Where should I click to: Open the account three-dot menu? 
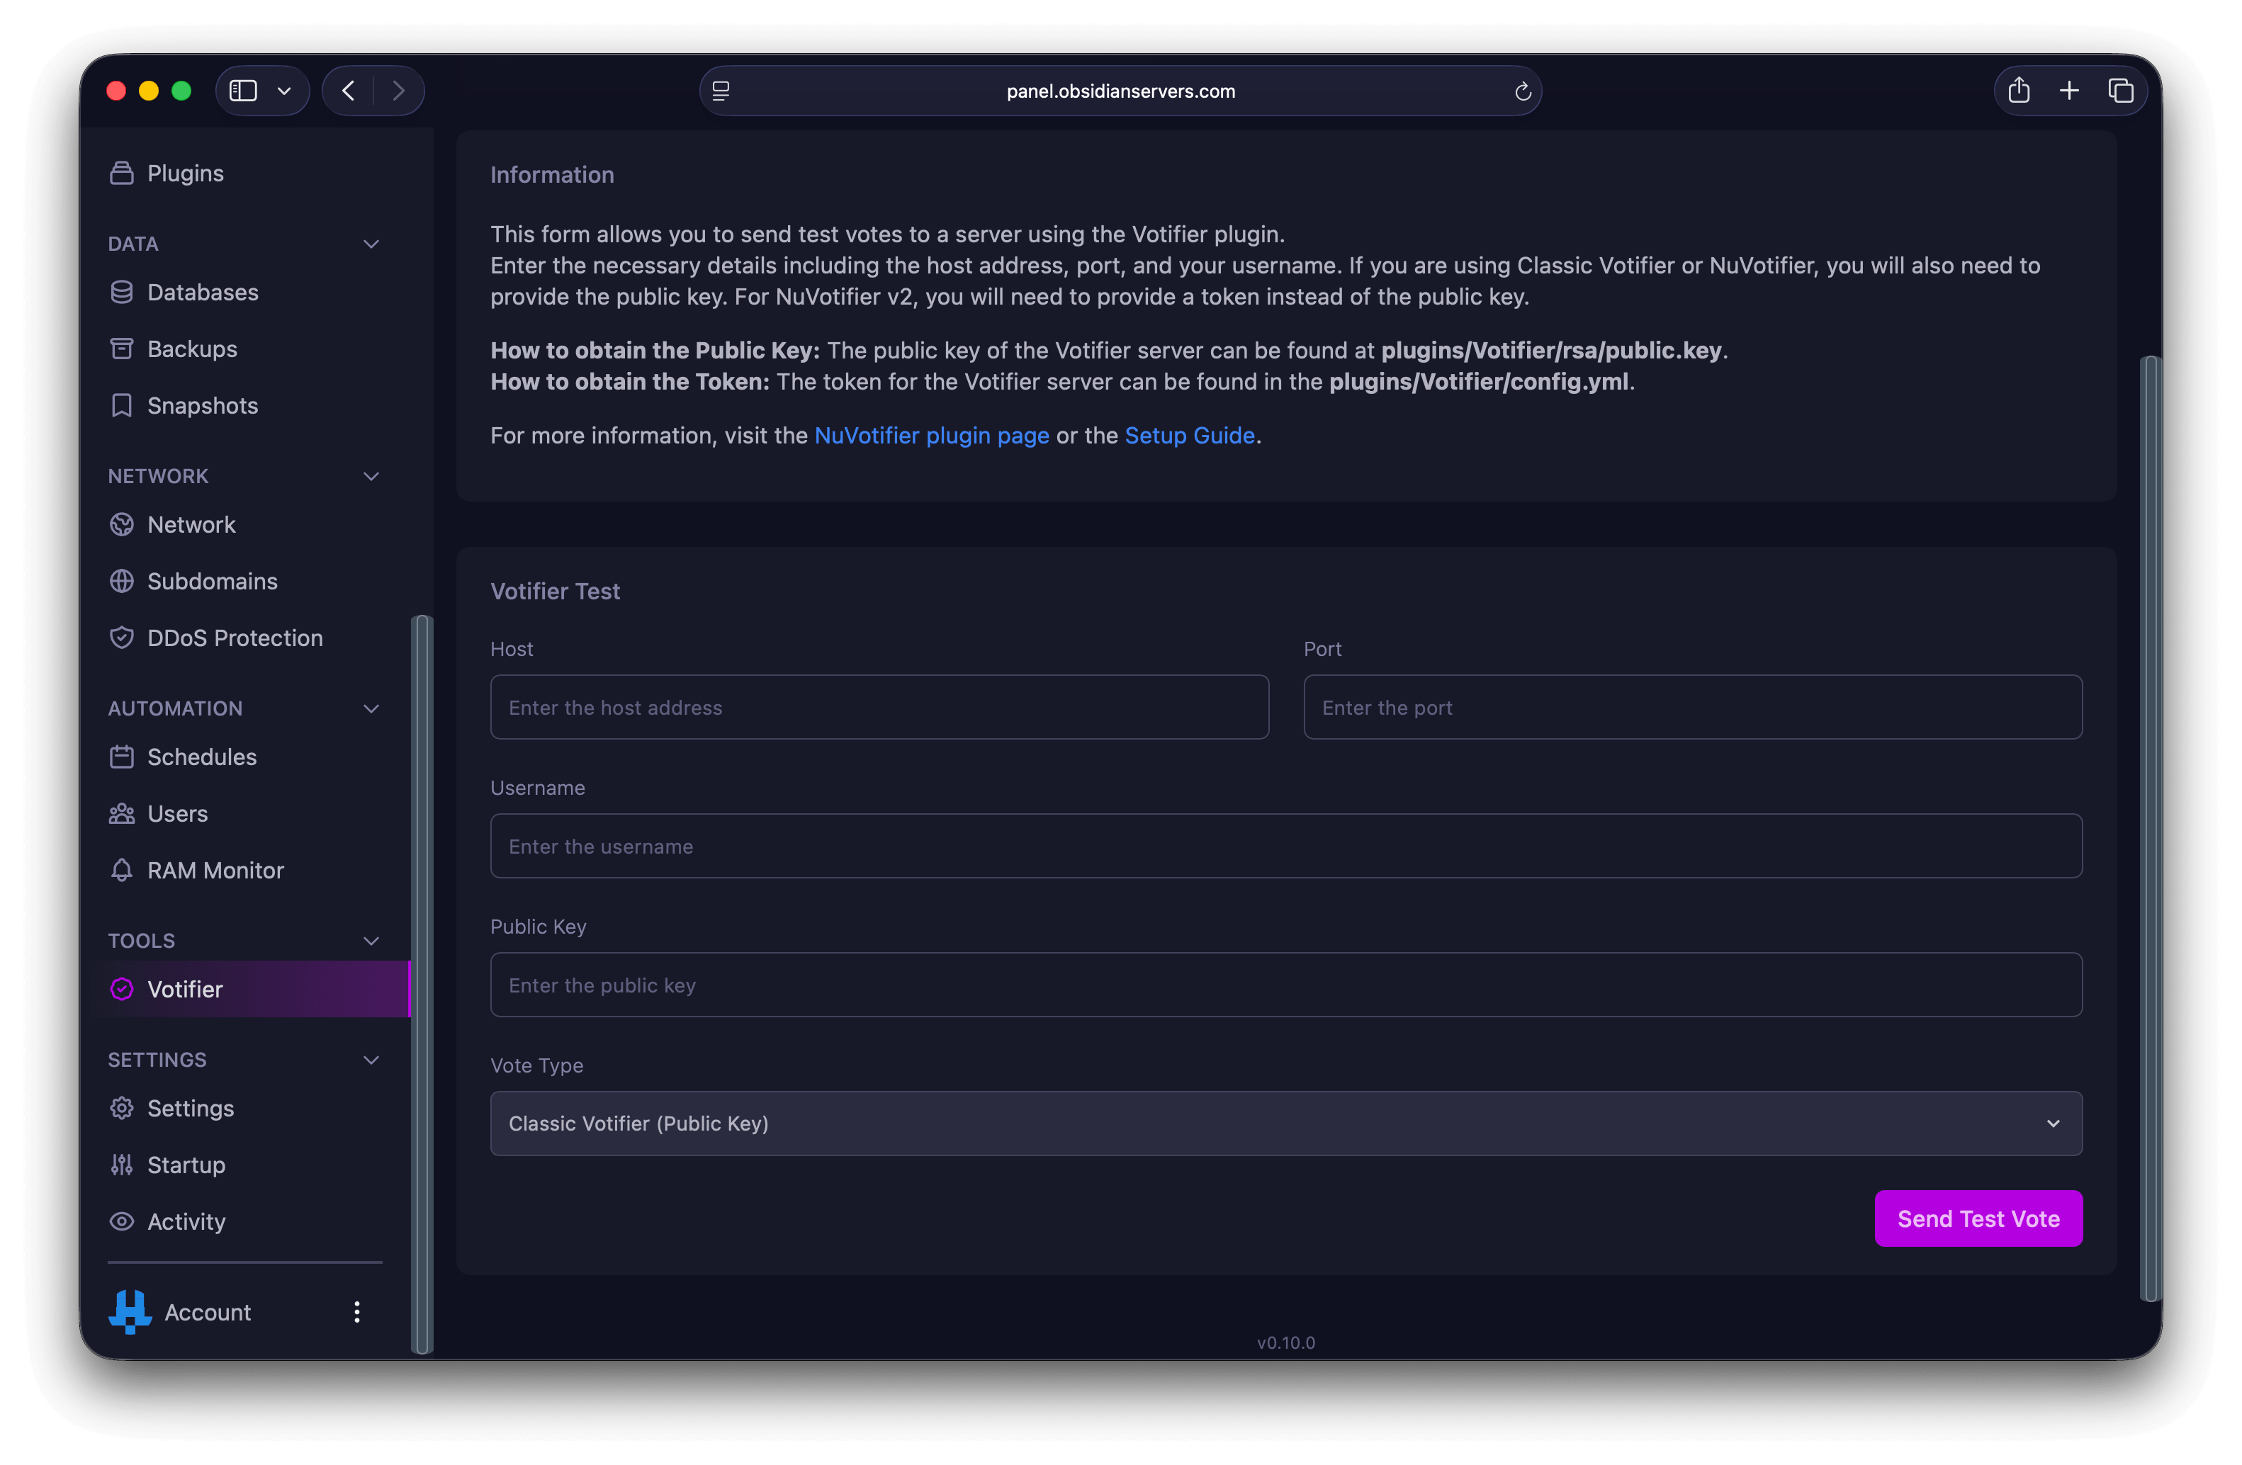coord(357,1311)
